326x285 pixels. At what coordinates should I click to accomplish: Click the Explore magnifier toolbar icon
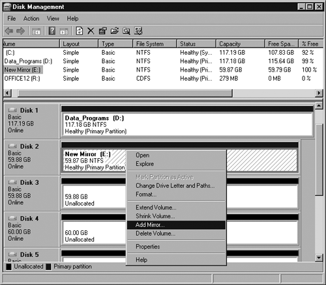coord(126,31)
